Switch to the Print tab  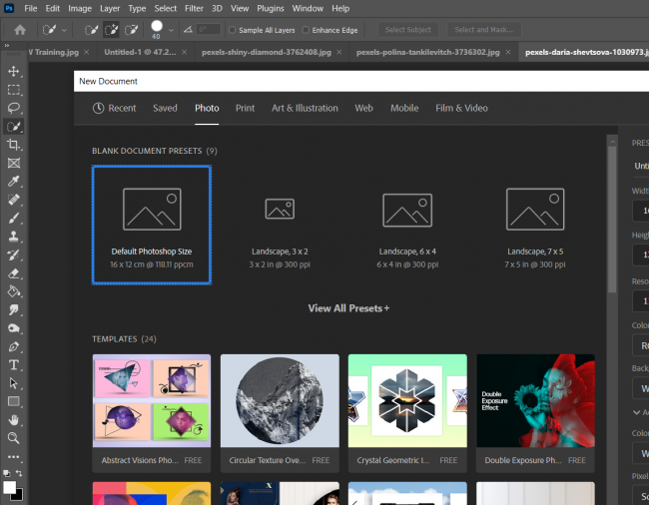245,108
